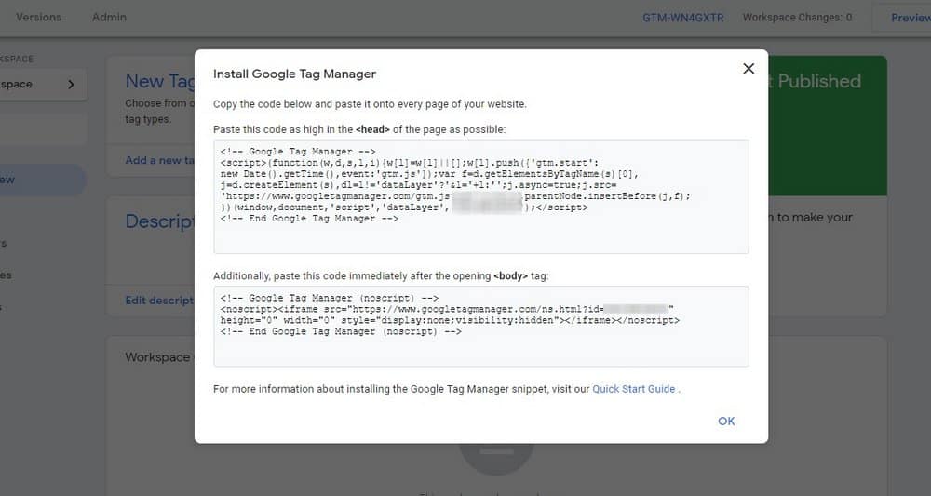Click the bold <head> label in instructions

(372, 129)
